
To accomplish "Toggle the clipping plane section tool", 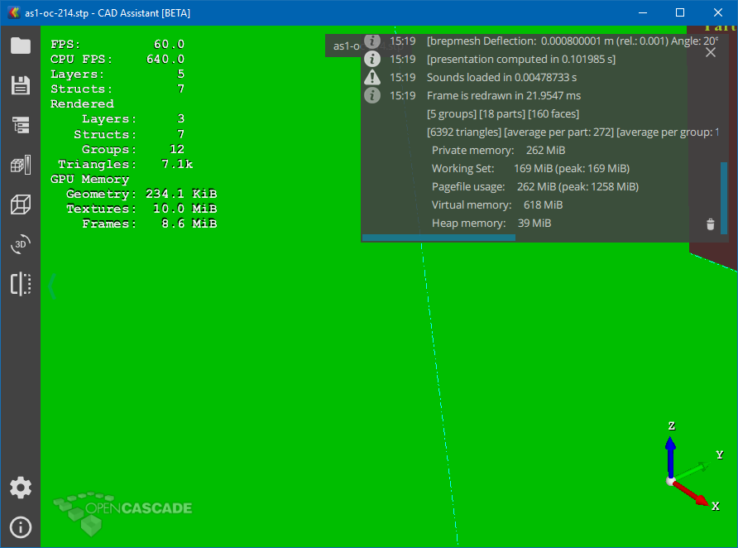I will tap(21, 284).
